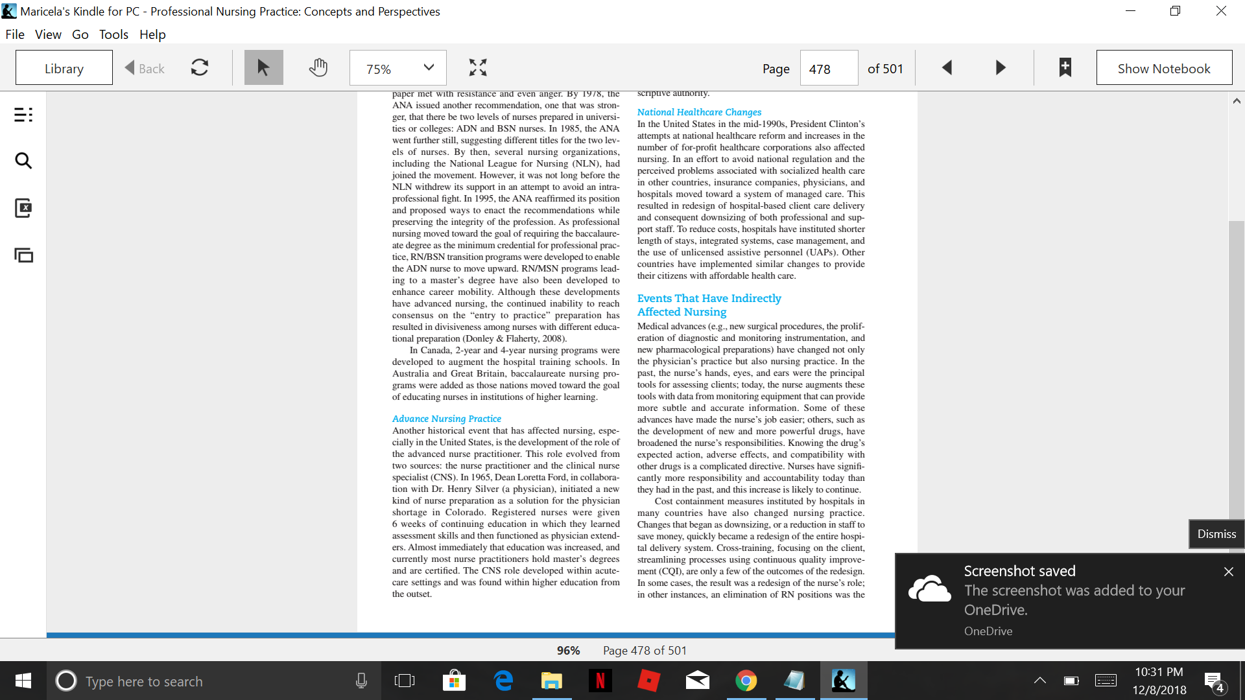
Task: Show hidden system tray icons
Action: [x=1039, y=681]
